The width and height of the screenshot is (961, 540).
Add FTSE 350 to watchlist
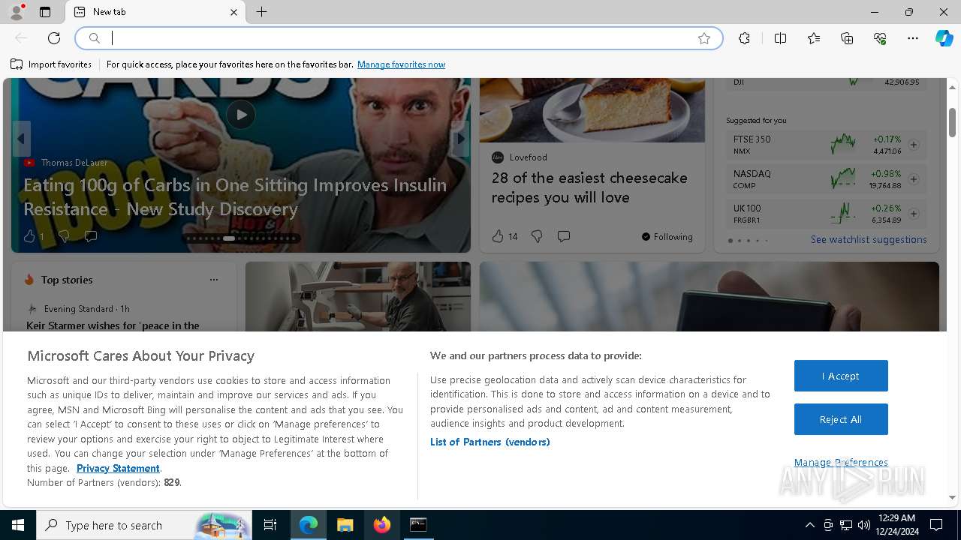tap(914, 145)
